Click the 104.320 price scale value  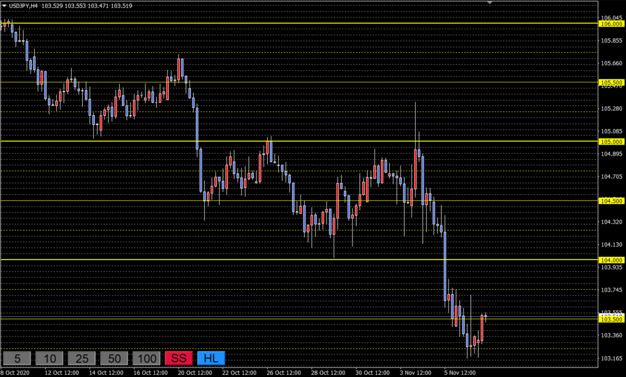(x=612, y=221)
